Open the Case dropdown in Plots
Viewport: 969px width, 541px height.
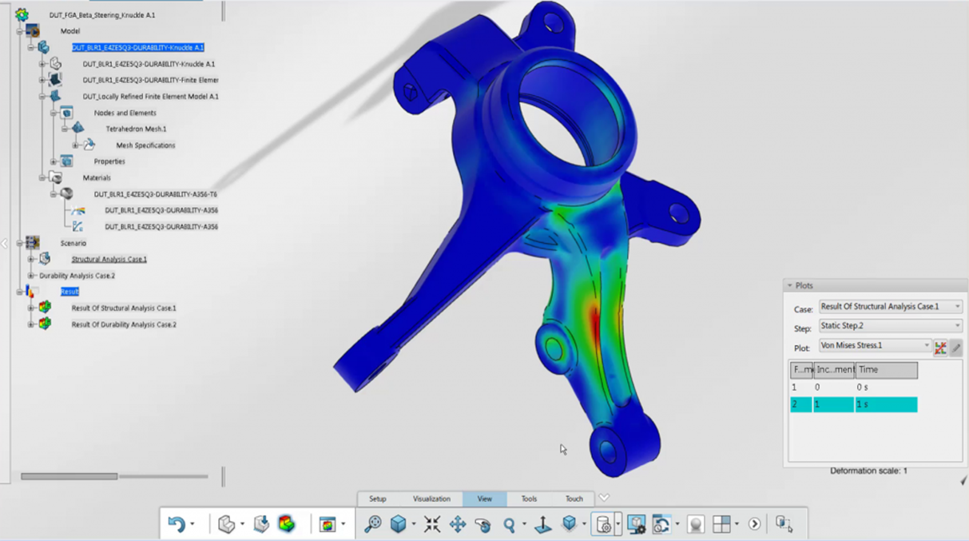coord(890,307)
